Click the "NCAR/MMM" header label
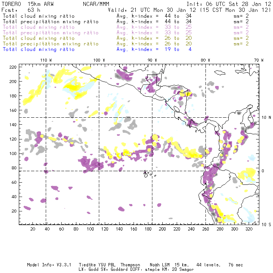 coord(96,4)
